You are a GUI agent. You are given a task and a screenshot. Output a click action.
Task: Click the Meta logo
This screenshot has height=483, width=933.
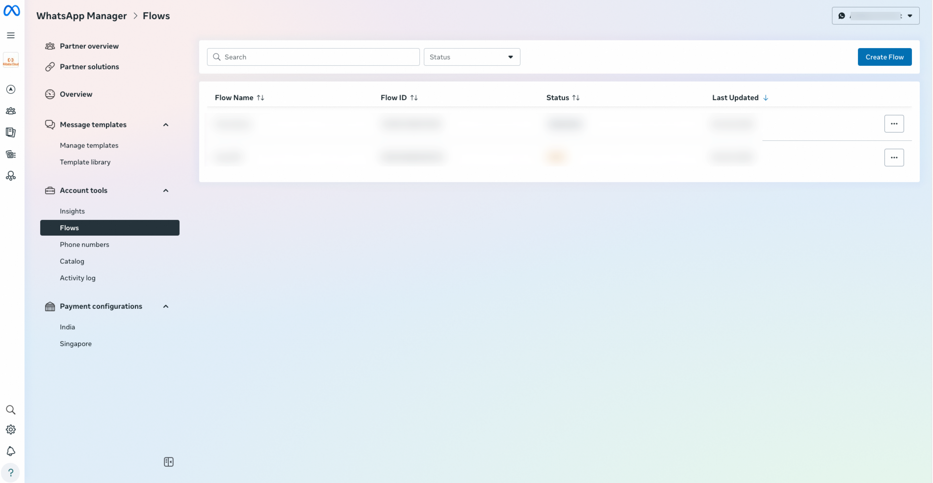(12, 10)
